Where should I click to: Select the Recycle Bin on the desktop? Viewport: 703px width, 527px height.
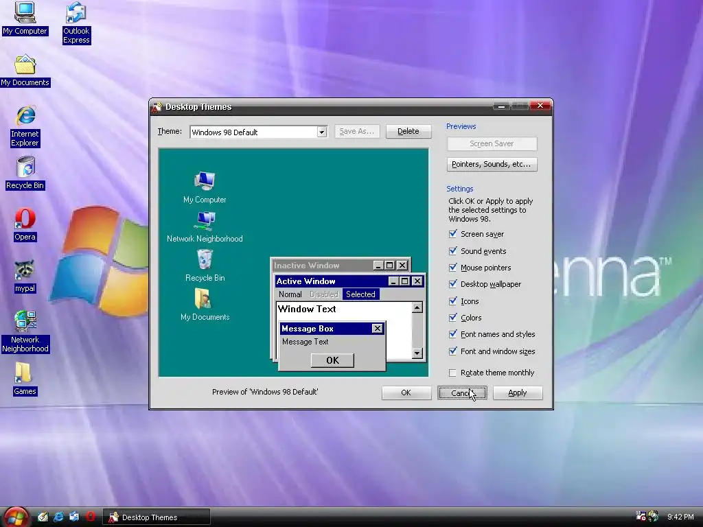click(x=25, y=173)
